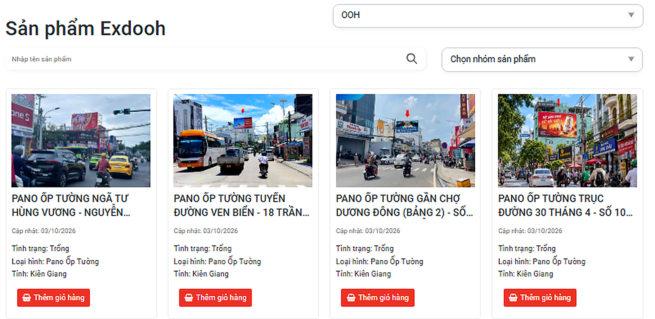The image size is (655, 319).
Task: Open the Tuyến Đường Ven Biển product photo
Action: pos(243,140)
